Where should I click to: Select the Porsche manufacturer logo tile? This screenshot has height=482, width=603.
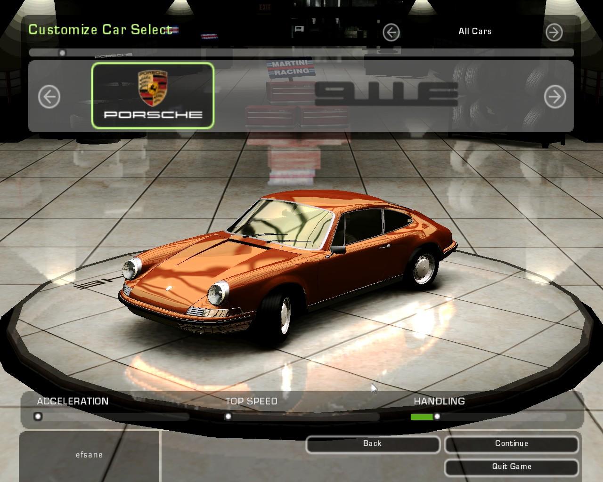pos(153,96)
